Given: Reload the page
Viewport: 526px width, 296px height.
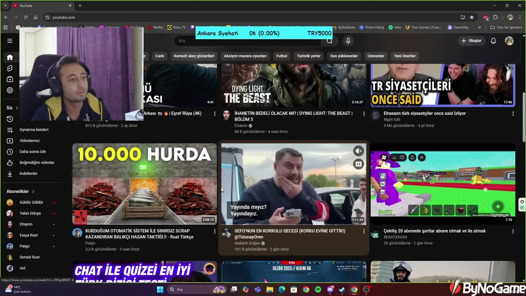Looking at the screenshot, I should pos(25,17).
